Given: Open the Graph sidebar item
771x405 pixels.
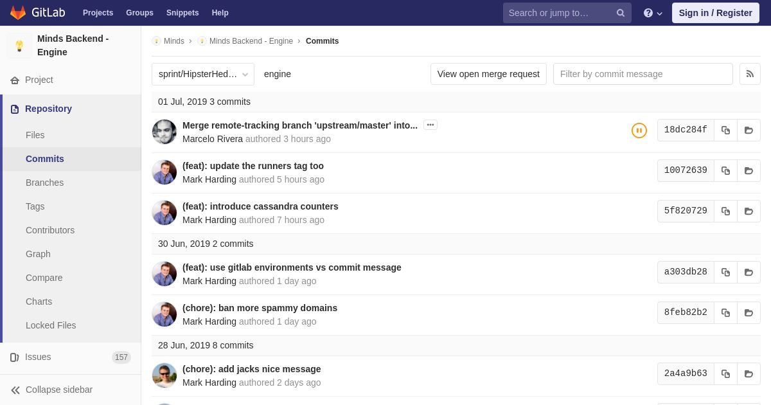Looking at the screenshot, I should [38, 254].
